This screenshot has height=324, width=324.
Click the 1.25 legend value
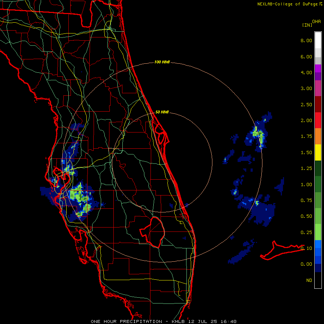click(306, 168)
